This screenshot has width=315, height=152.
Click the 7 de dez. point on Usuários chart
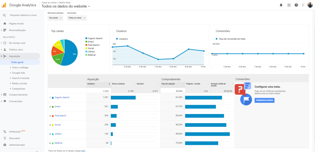click(158, 60)
